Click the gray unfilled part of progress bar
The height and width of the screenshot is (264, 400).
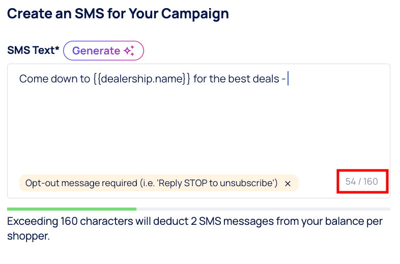263,209
